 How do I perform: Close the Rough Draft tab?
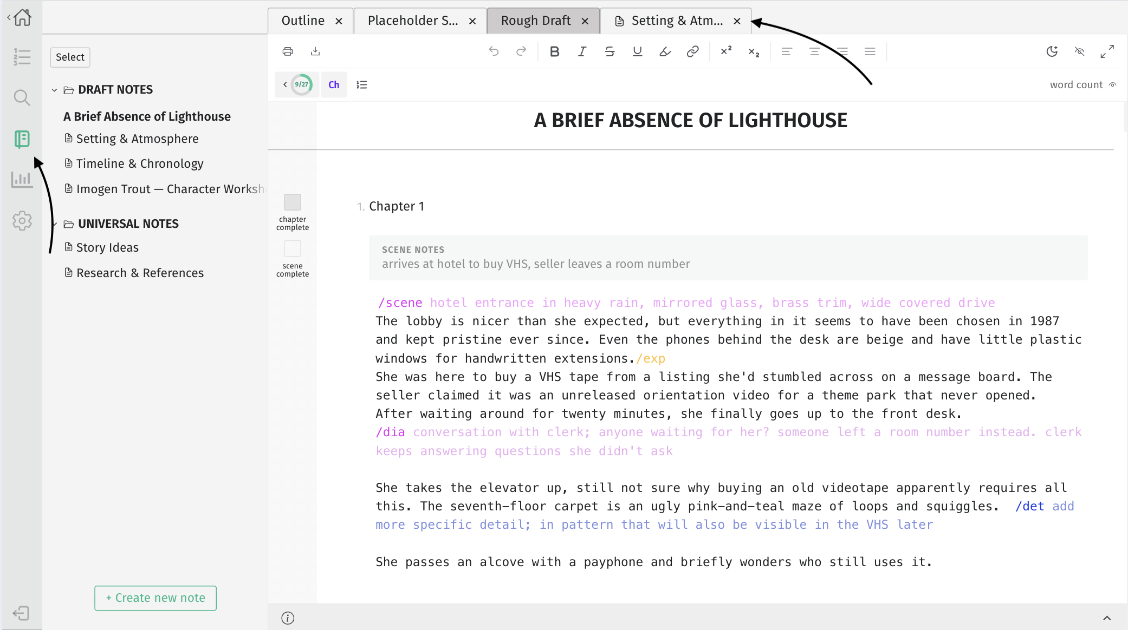[x=585, y=21]
